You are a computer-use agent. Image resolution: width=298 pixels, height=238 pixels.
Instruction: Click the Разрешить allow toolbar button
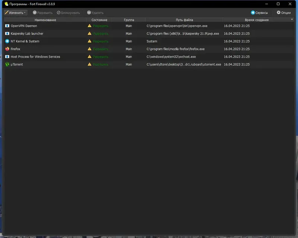click(x=42, y=13)
